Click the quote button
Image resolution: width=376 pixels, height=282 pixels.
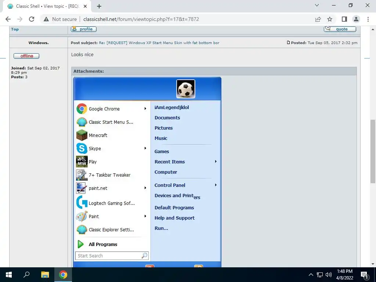point(340,29)
